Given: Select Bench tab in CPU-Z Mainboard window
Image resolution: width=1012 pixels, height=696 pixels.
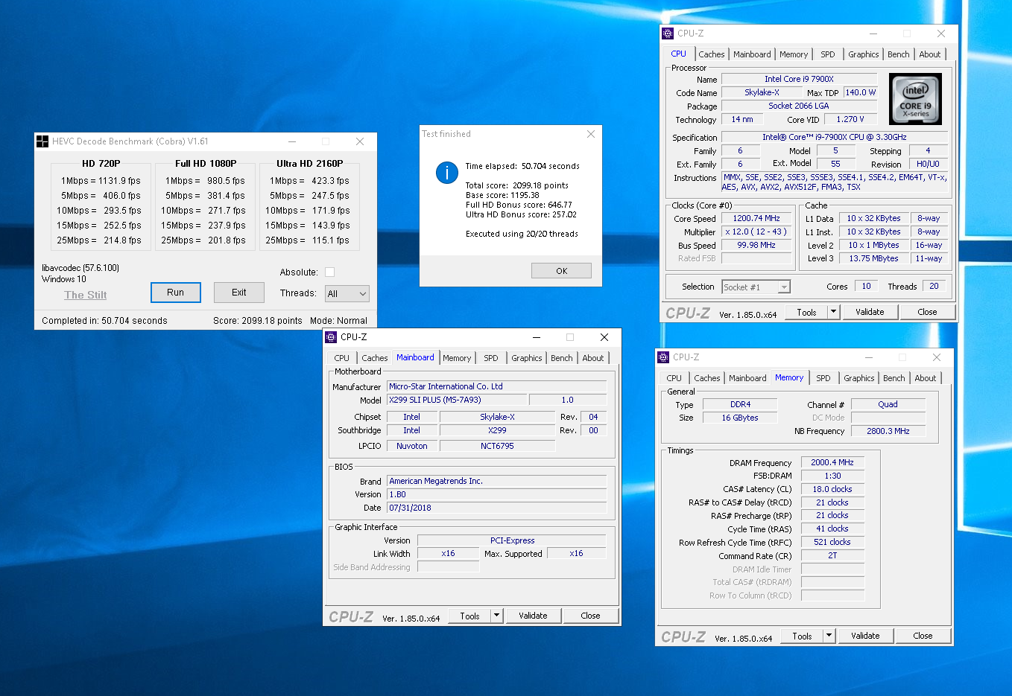Looking at the screenshot, I should pyautogui.click(x=562, y=358).
